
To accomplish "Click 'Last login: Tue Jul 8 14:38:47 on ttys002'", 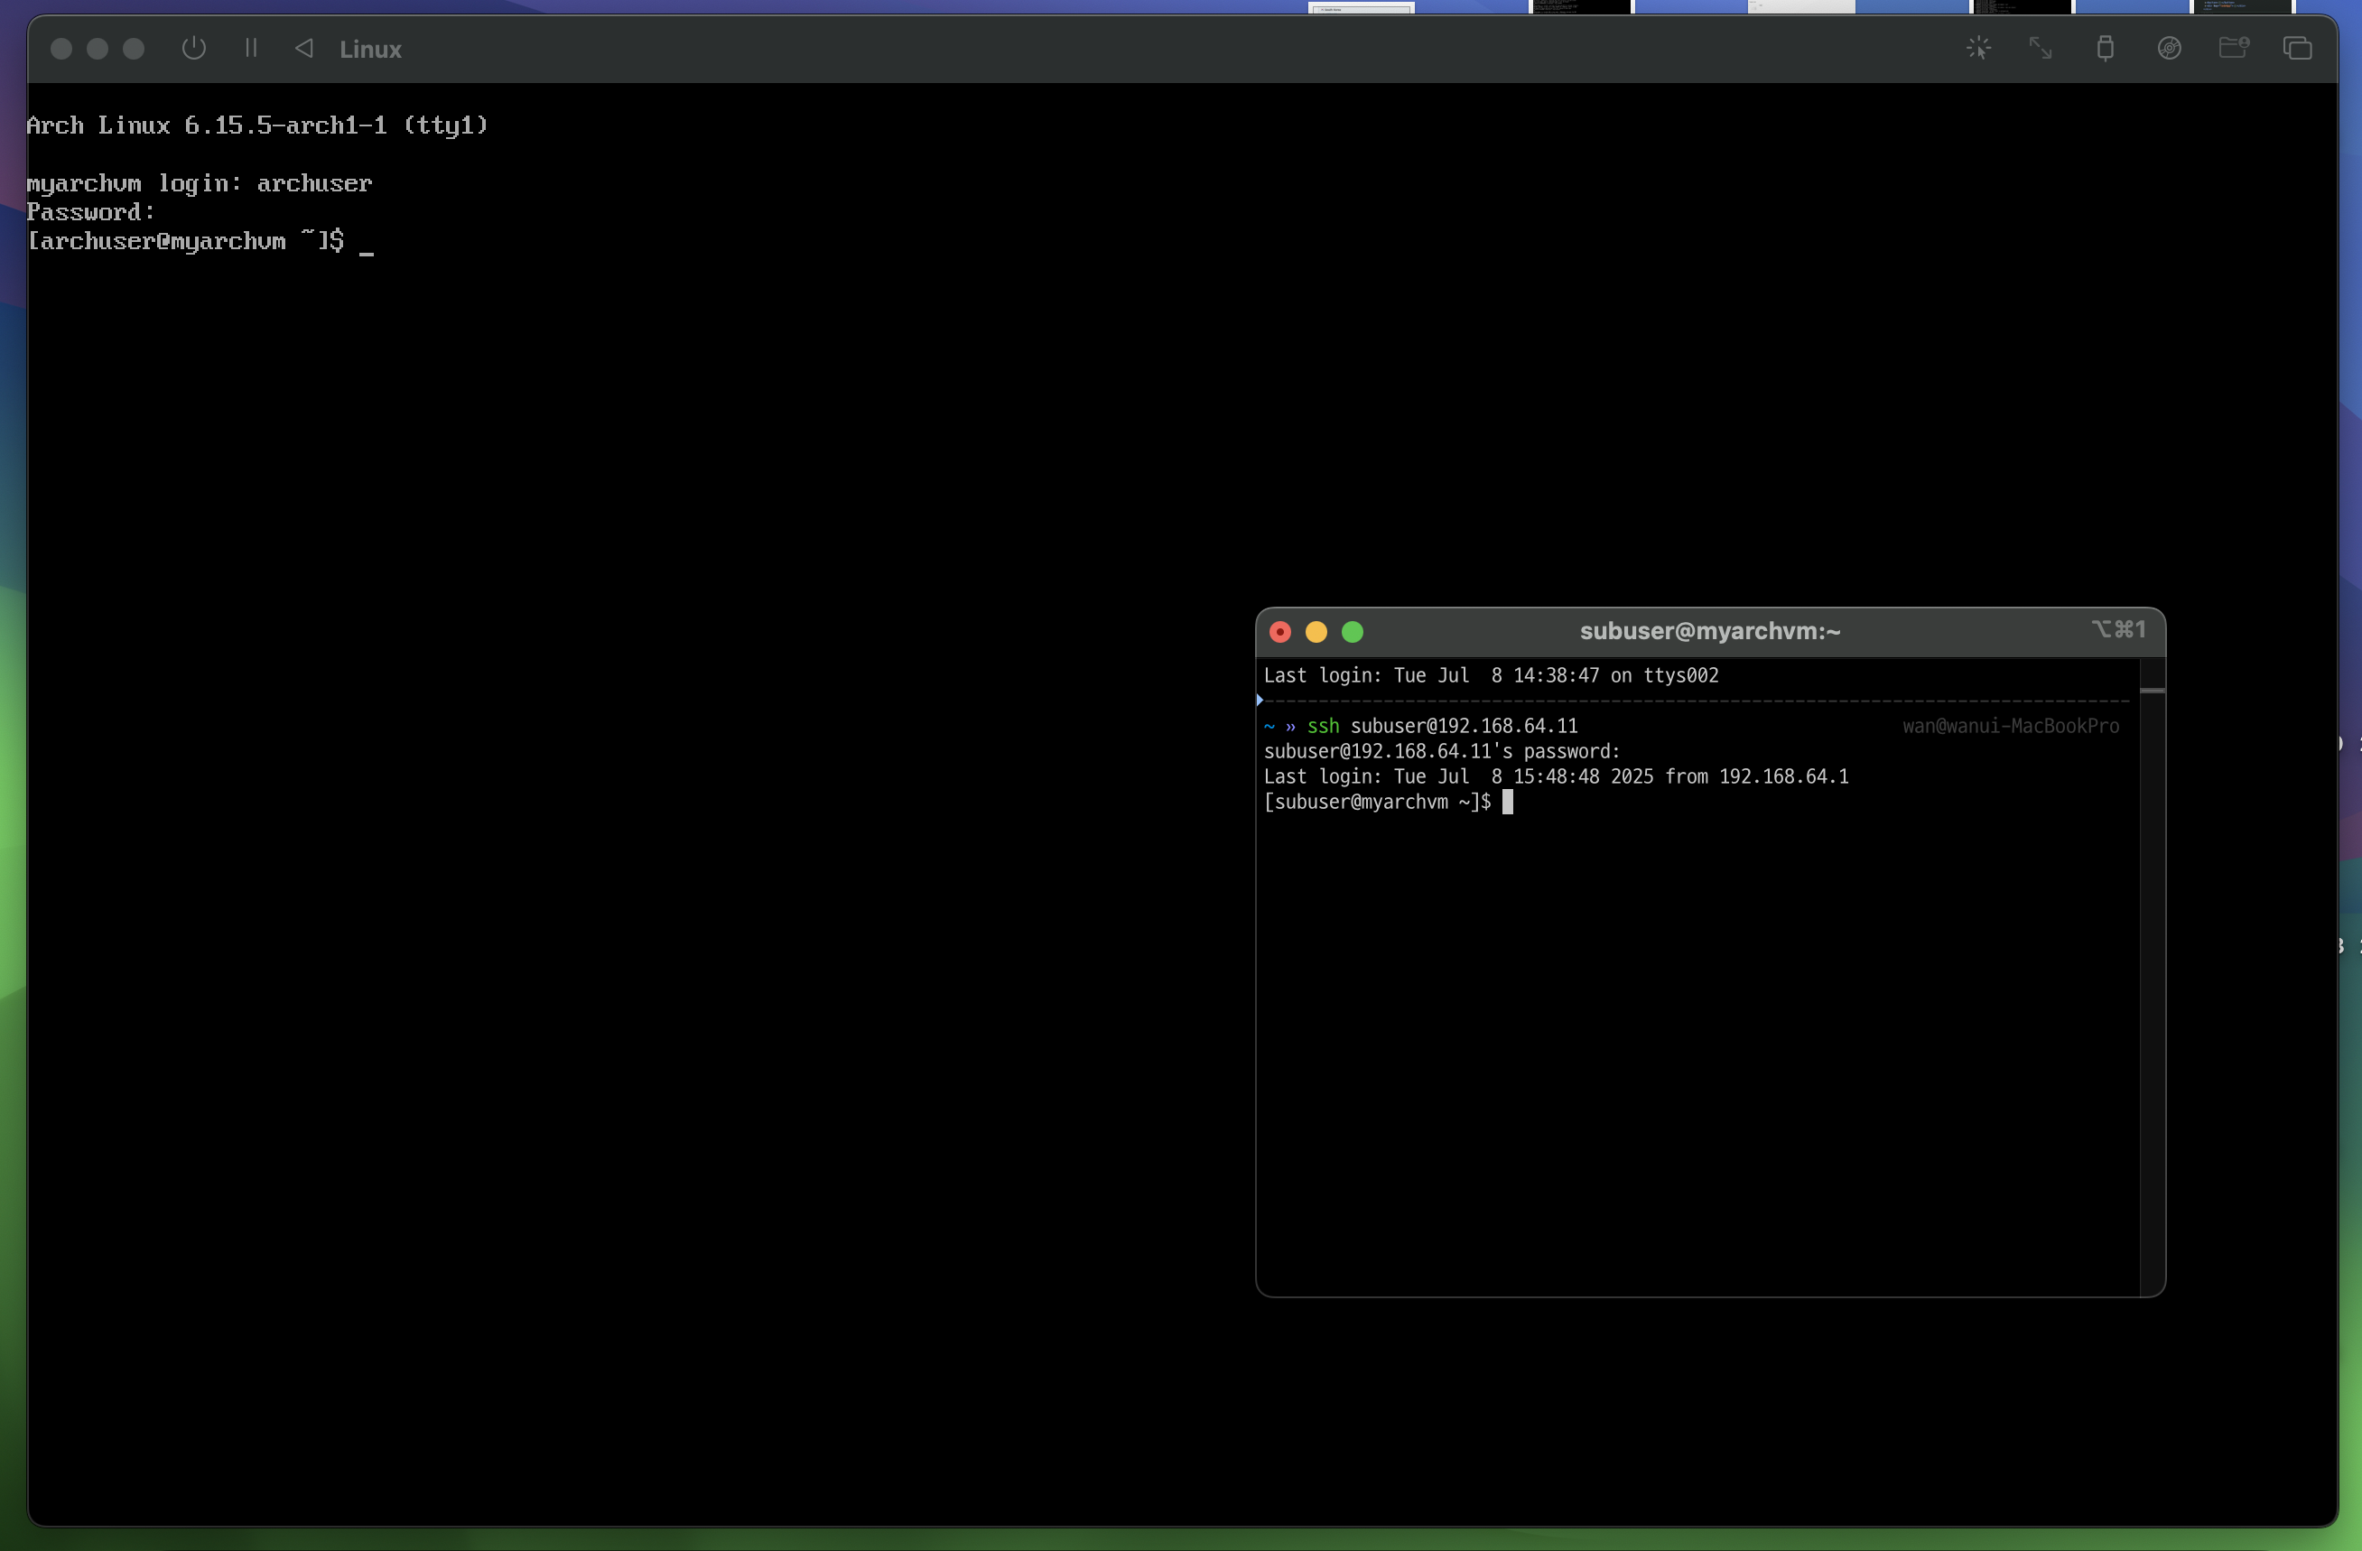I will (x=1491, y=676).
